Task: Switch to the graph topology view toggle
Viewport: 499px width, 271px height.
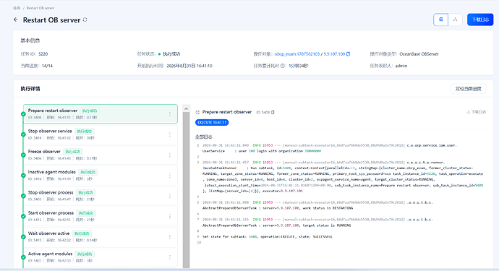Action: point(455,20)
